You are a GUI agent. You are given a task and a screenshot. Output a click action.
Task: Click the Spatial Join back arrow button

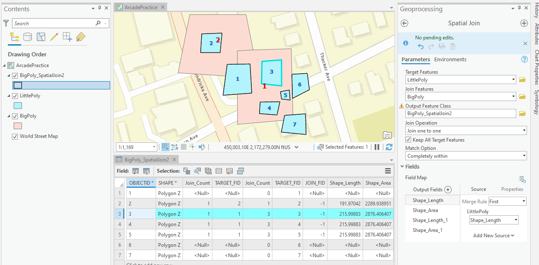click(x=404, y=24)
